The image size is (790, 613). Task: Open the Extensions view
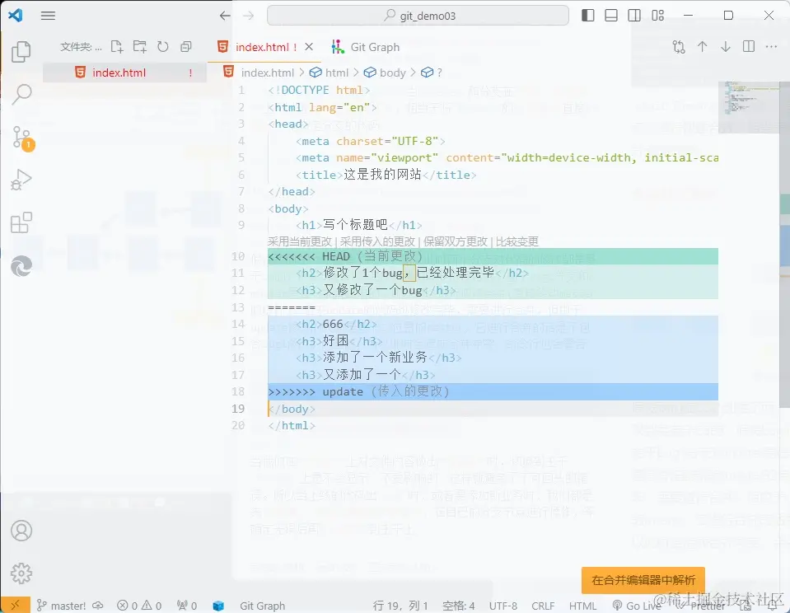tap(21, 222)
